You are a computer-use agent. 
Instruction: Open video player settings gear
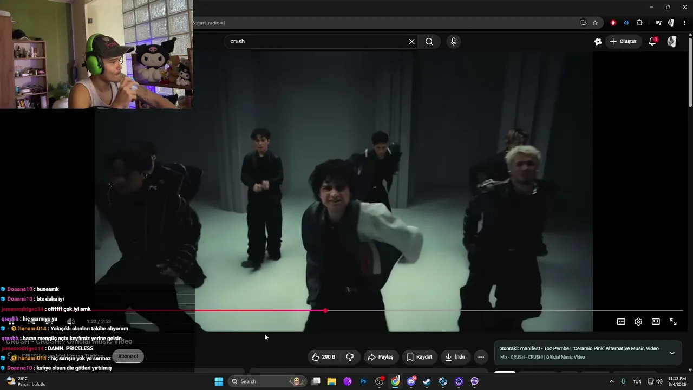point(638,322)
